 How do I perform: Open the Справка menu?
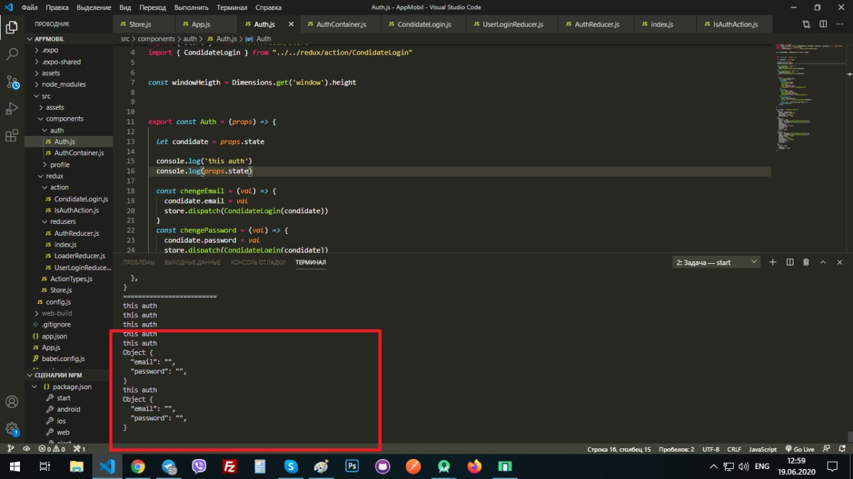[x=269, y=7]
